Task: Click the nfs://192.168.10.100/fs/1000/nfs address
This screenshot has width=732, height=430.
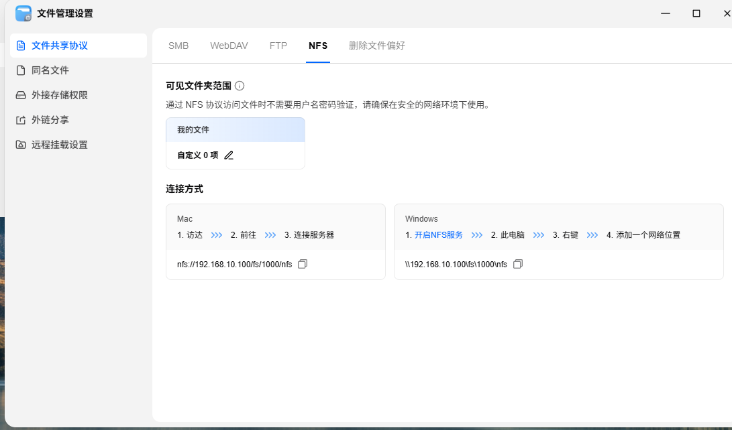Action: (234, 264)
